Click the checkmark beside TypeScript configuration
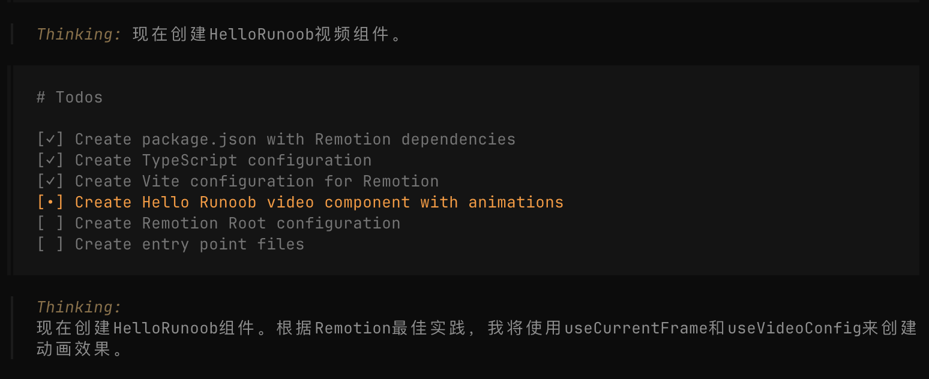 pos(50,161)
